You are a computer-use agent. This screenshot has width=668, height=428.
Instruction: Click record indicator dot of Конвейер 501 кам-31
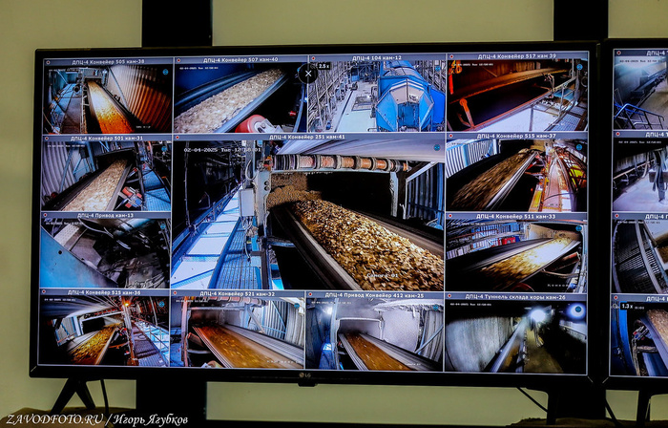pos(46,139)
